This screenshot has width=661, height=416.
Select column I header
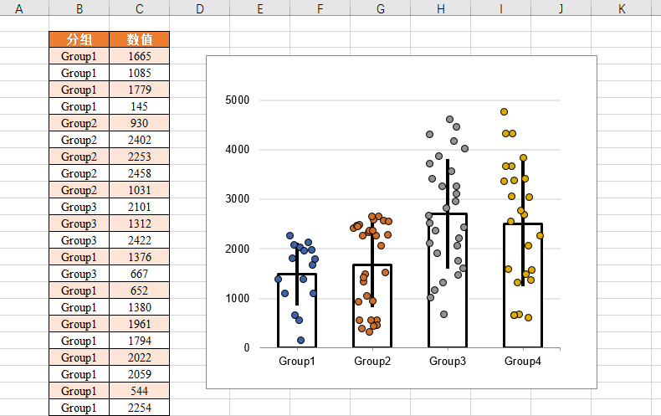(x=501, y=8)
